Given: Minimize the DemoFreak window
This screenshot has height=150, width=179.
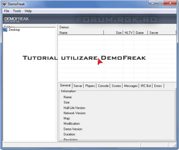Looking at the screenshot, I should tap(153, 3).
